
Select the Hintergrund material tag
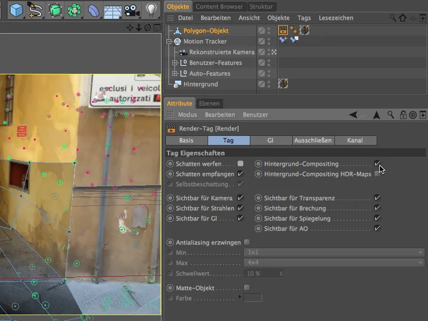point(283,83)
